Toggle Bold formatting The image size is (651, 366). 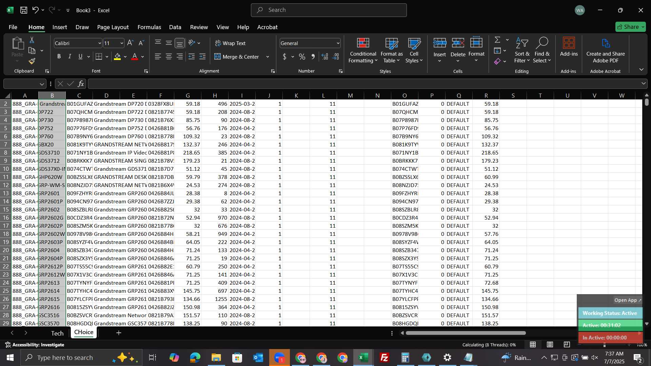59,57
